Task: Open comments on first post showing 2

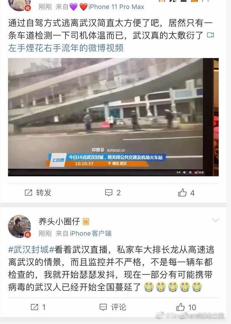Action: (113, 192)
